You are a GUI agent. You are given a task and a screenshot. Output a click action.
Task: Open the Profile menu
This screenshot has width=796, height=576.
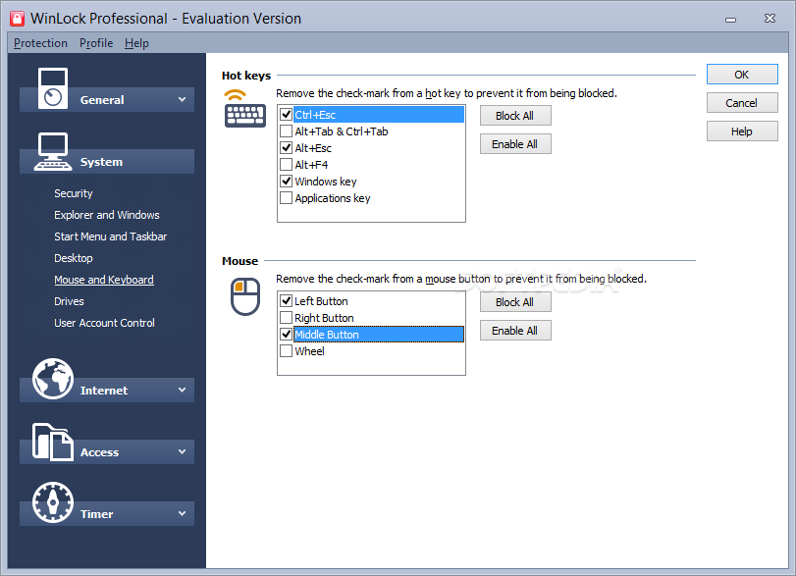tap(96, 43)
